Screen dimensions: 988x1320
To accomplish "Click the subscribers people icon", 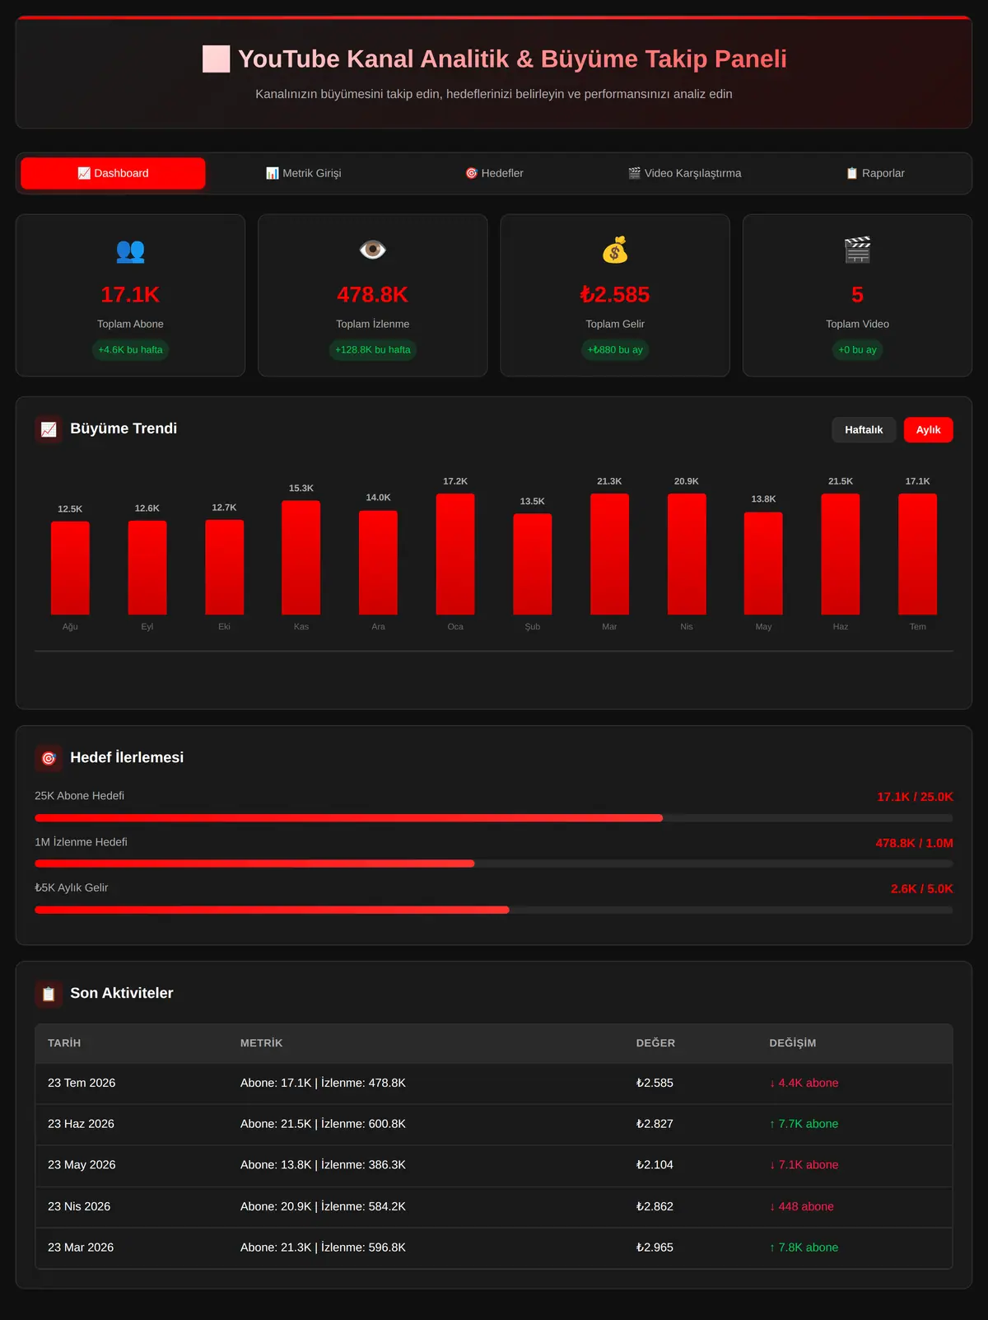I will [130, 250].
